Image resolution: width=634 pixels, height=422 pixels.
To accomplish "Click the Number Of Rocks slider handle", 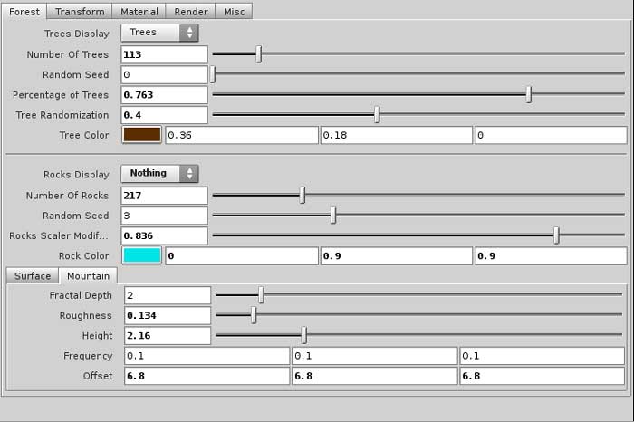I will pos(303,195).
